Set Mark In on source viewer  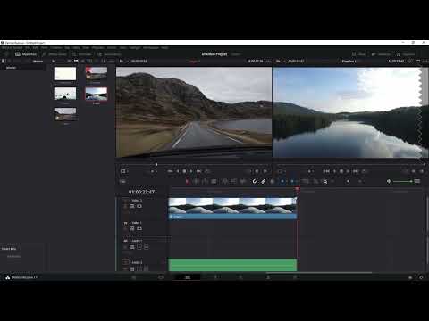(257, 171)
